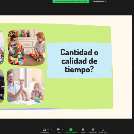Open the Chat bubble icon
This screenshot has width=134, height=134.
58,129
